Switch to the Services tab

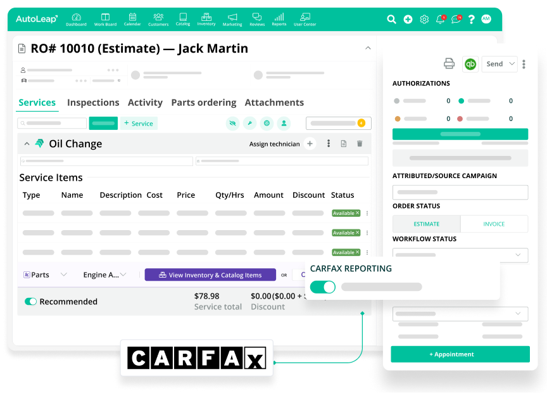[37, 102]
